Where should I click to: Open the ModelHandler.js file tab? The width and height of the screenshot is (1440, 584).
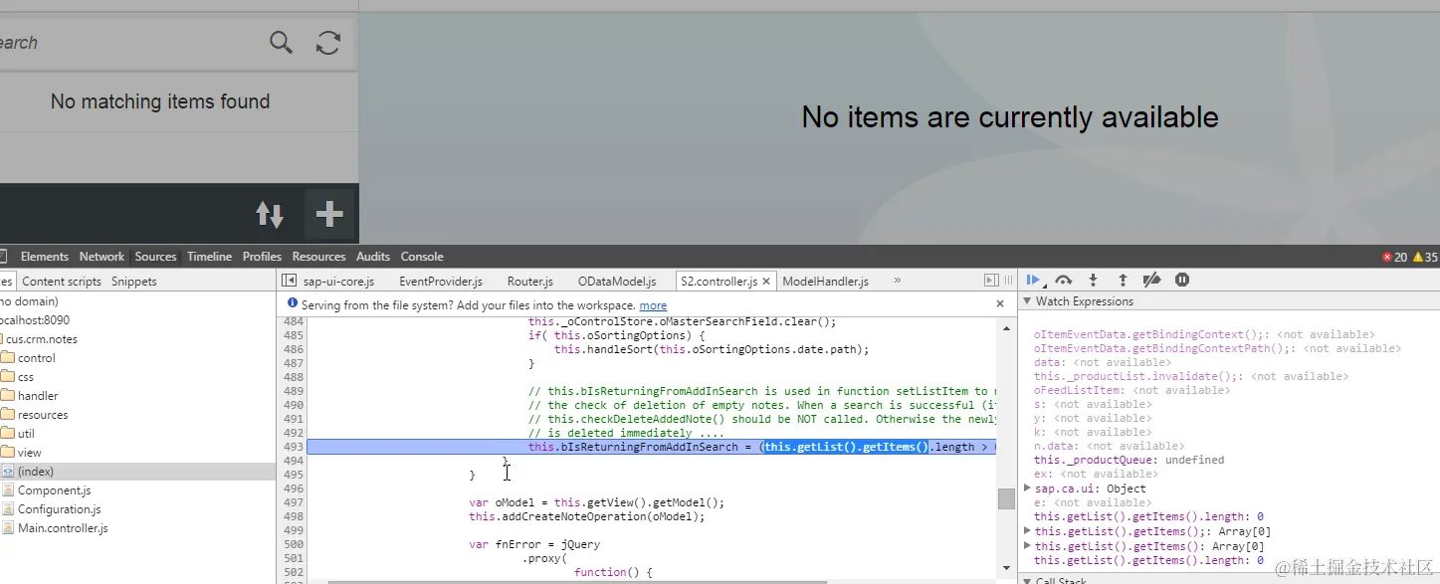(x=825, y=282)
